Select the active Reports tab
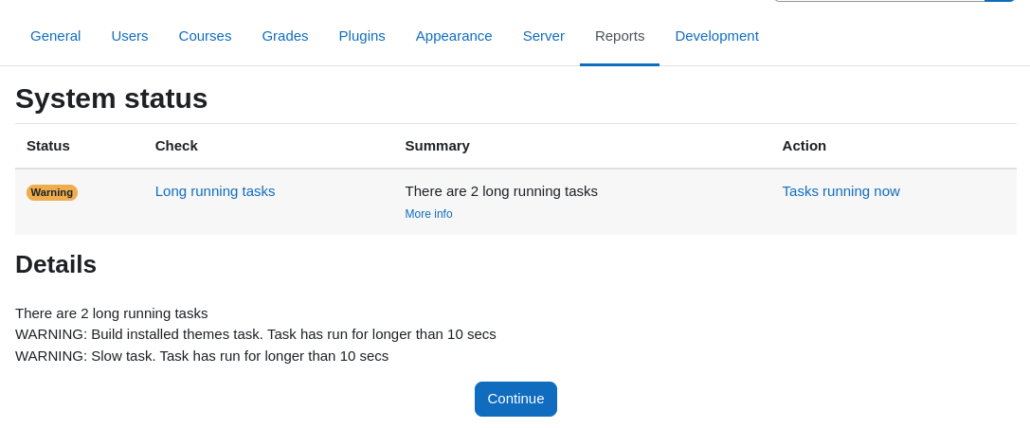Image resolution: width=1030 pixels, height=428 pixels. (620, 36)
